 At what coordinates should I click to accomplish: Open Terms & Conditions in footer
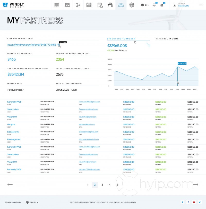[x=13, y=202]
